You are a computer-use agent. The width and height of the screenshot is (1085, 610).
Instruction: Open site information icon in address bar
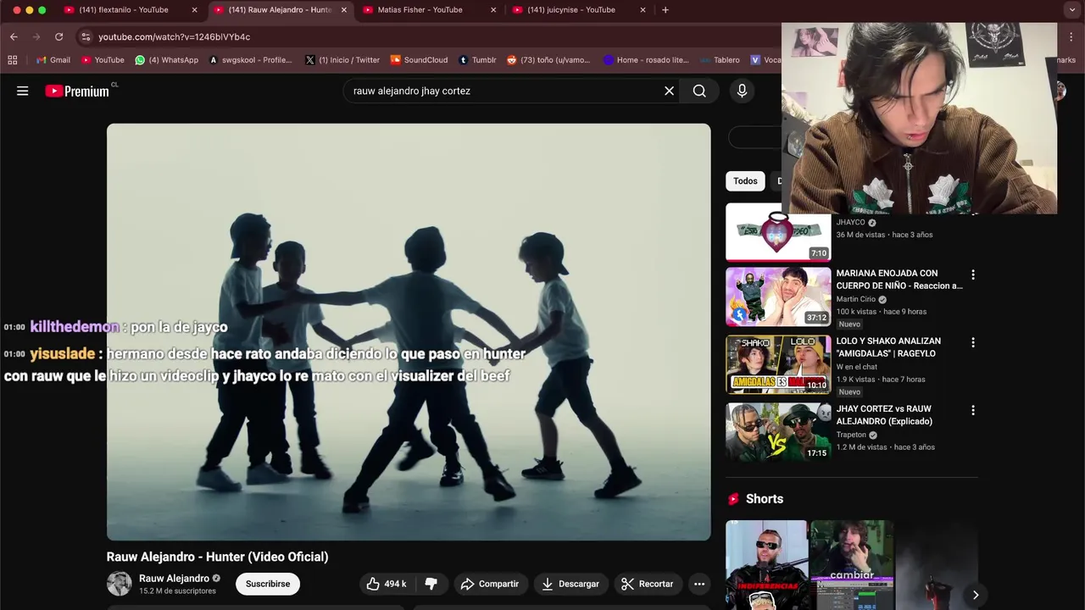pos(85,36)
